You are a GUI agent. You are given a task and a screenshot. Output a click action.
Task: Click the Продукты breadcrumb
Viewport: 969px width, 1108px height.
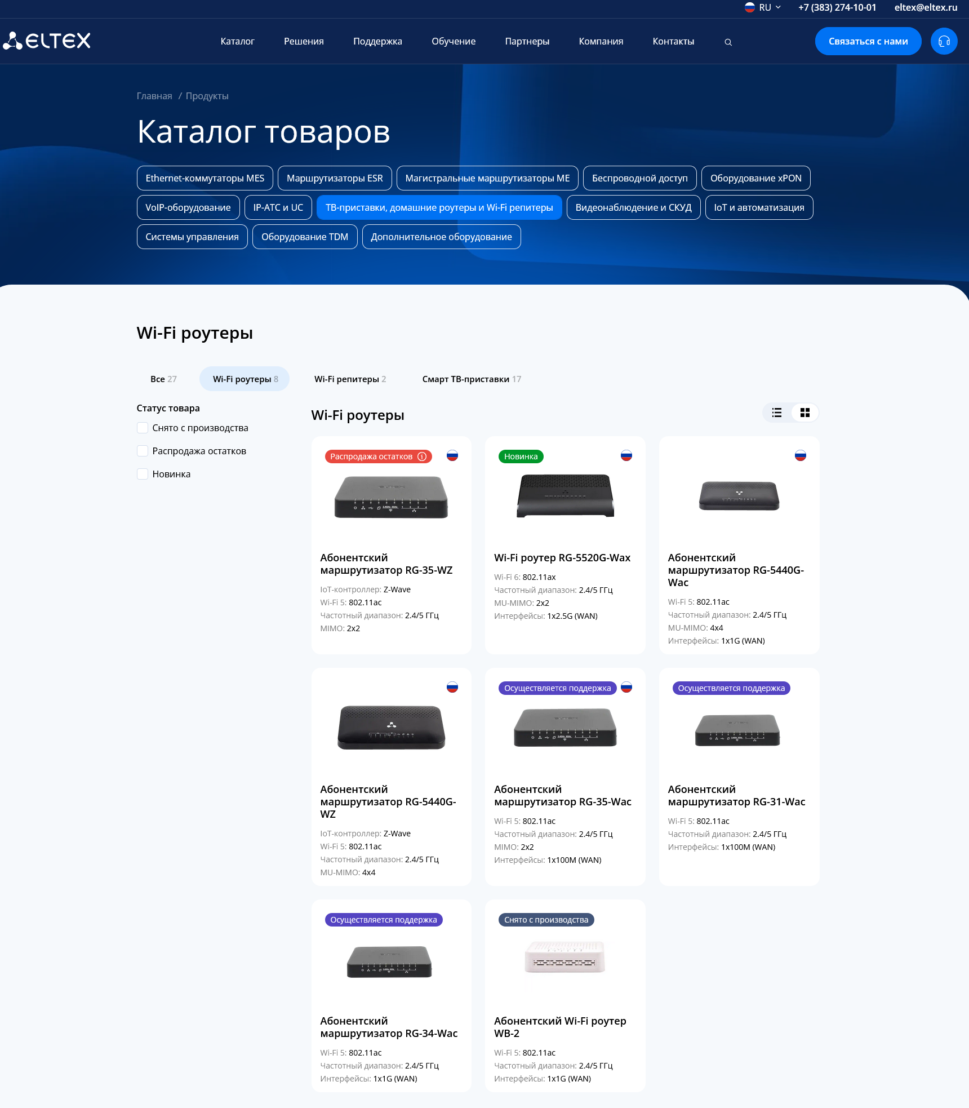point(207,96)
